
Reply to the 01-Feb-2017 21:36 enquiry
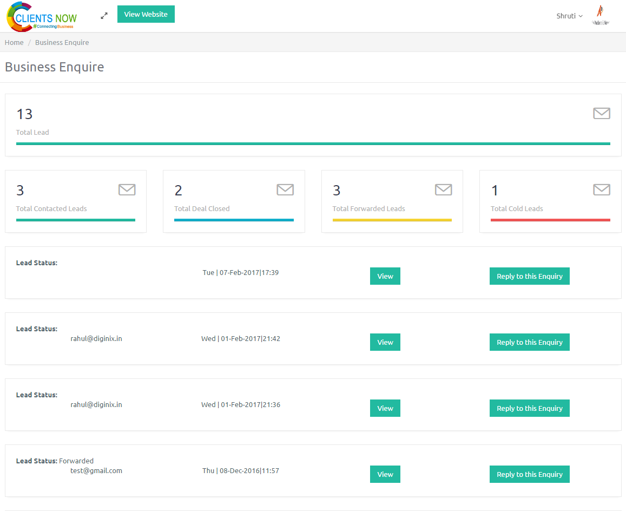pos(529,408)
